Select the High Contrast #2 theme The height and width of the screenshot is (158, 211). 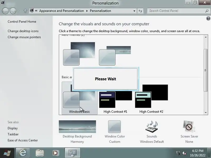pyautogui.click(x=151, y=99)
